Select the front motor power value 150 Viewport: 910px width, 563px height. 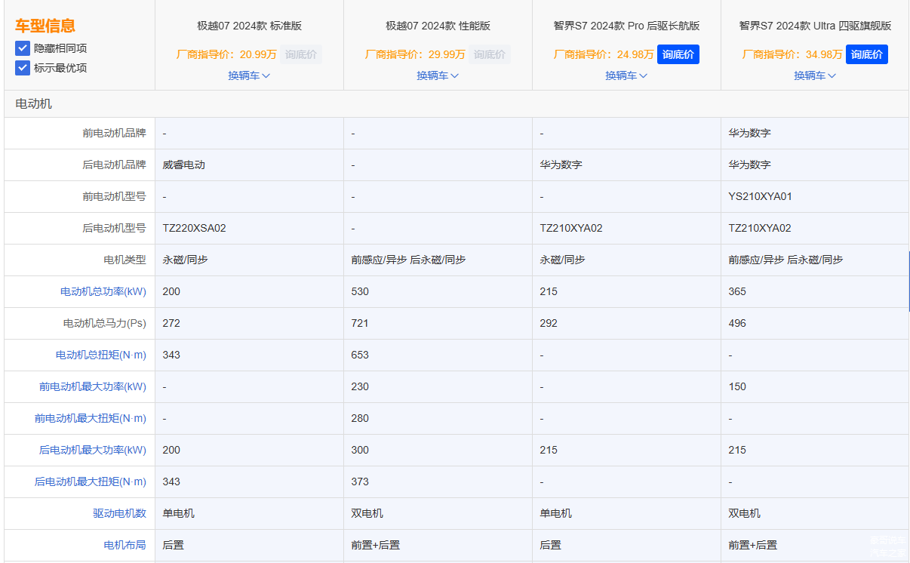(737, 386)
